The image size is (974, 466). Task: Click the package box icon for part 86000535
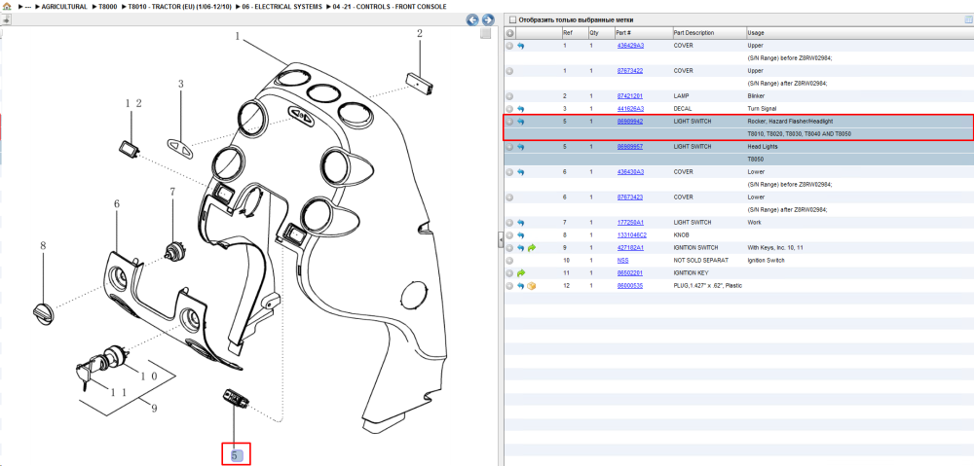[x=531, y=285]
